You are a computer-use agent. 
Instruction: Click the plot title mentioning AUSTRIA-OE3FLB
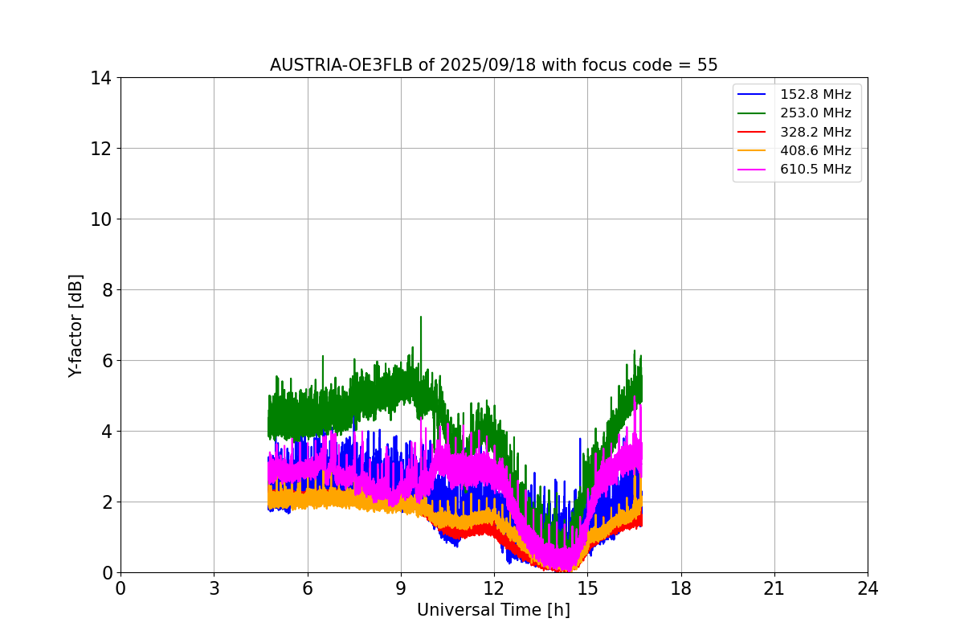coord(493,65)
